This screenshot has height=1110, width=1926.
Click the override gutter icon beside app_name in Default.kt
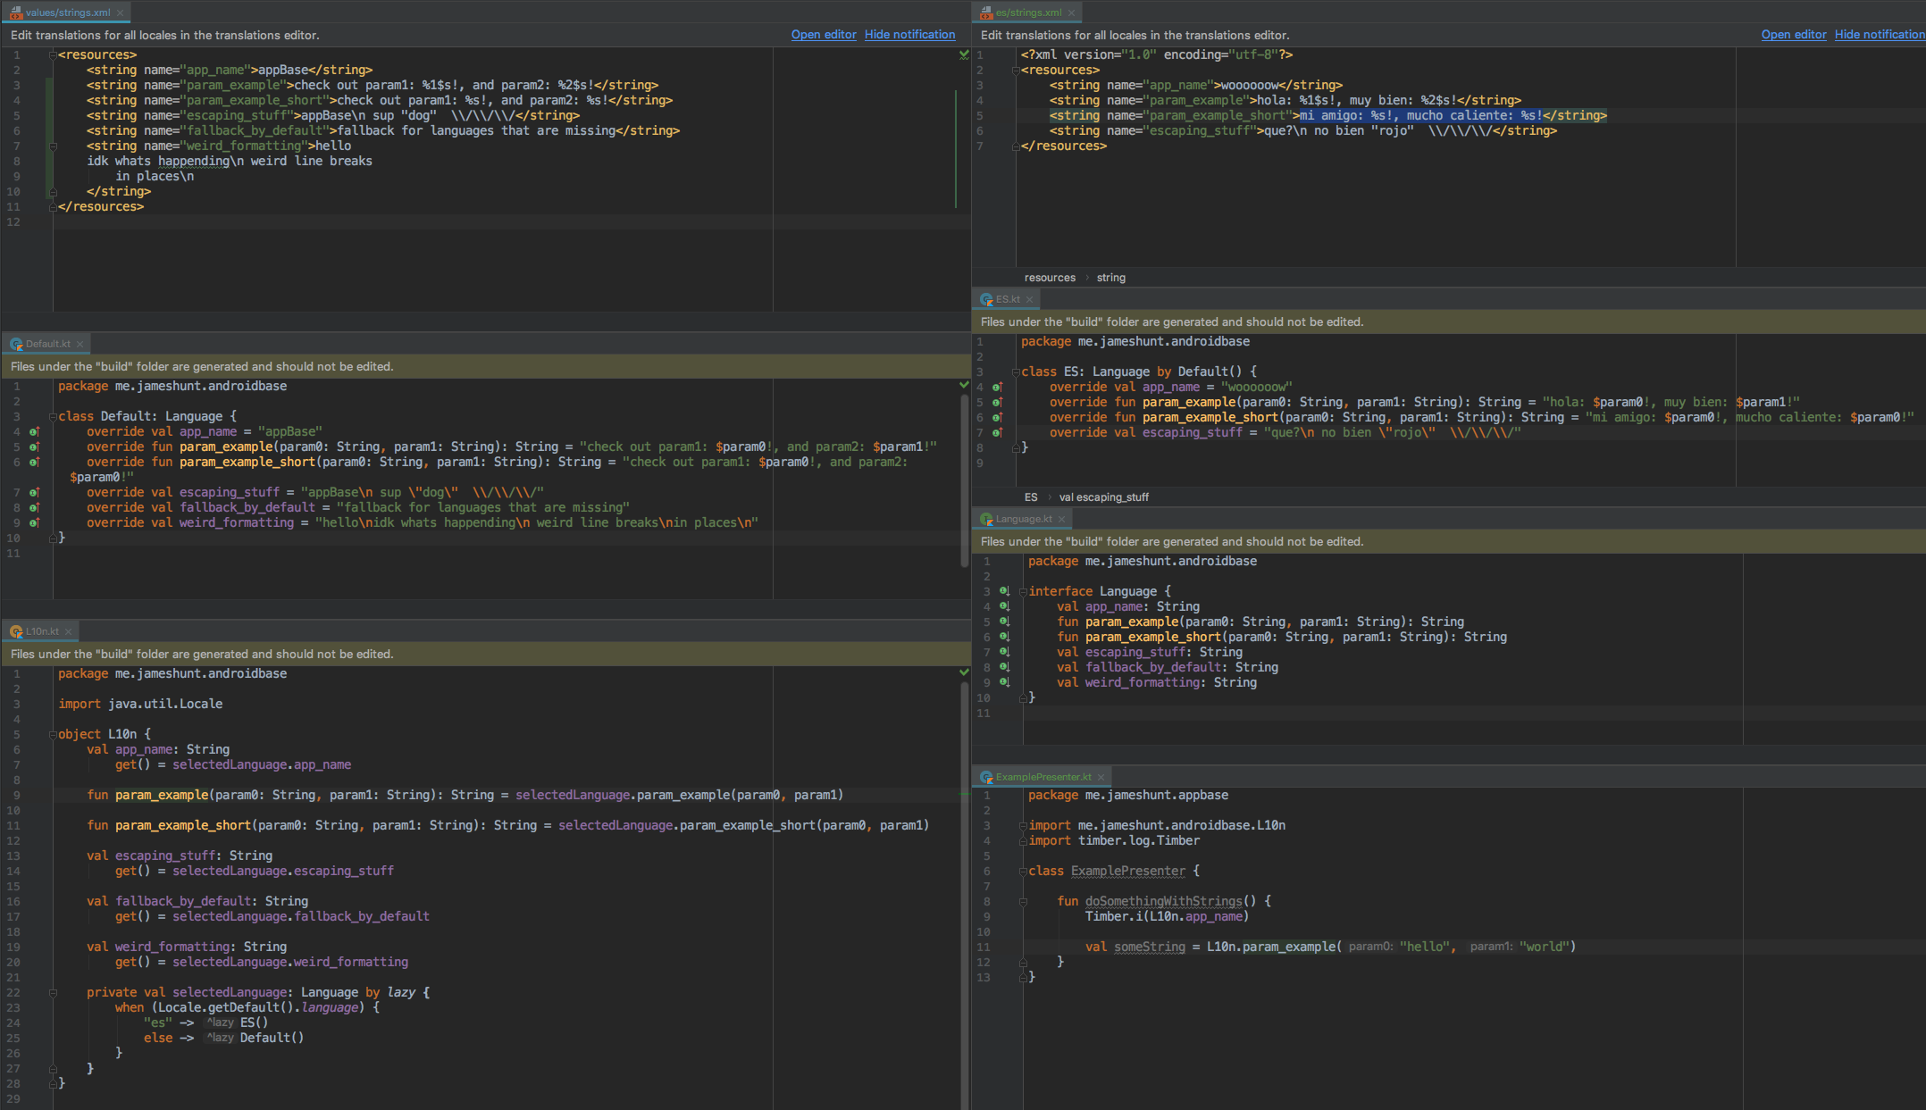point(34,432)
